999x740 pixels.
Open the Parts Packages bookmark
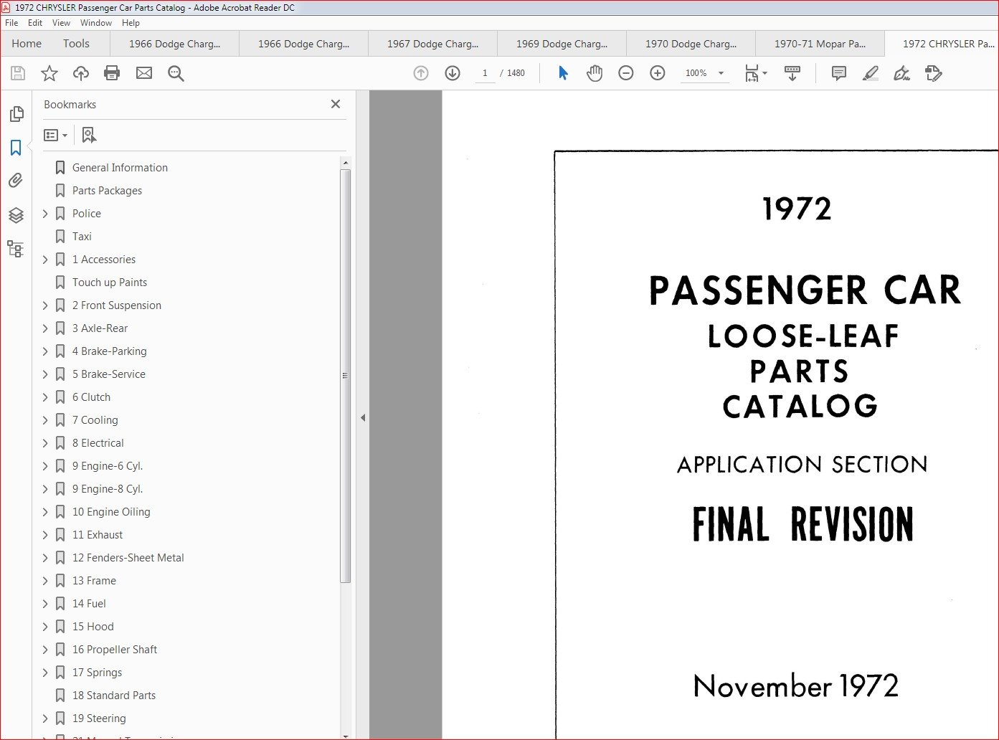[107, 191]
